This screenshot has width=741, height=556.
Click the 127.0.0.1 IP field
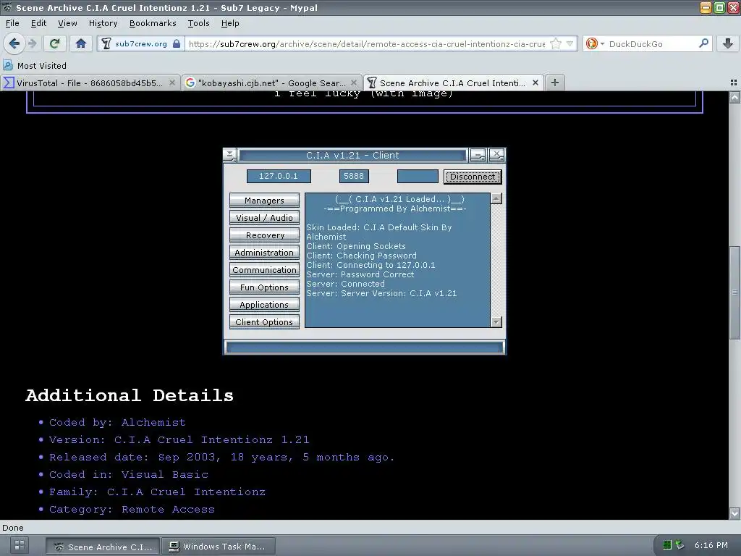(279, 177)
